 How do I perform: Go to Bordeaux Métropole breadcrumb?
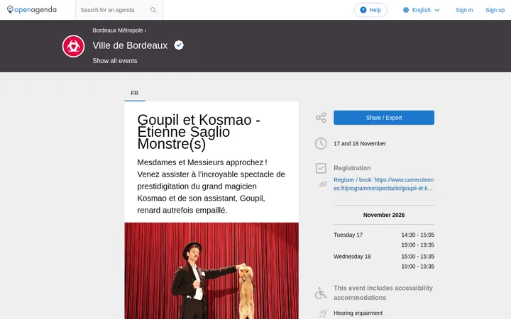tap(118, 30)
